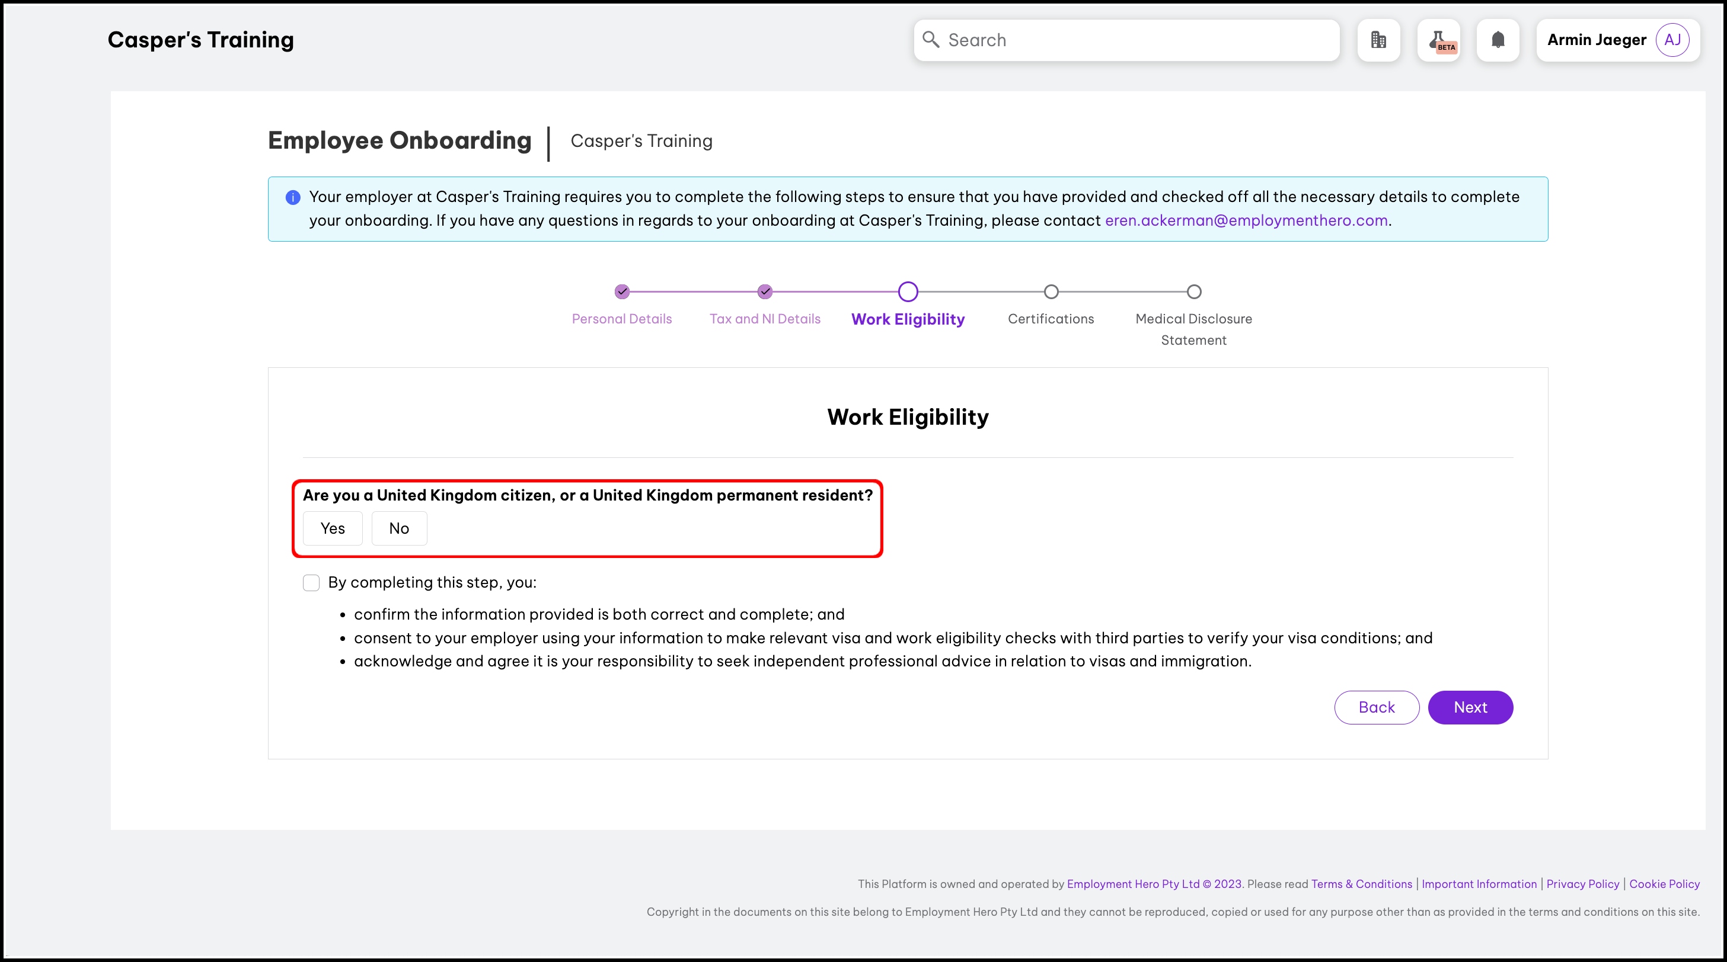The width and height of the screenshot is (1727, 962).
Task: Tick the 'By completing this step' checkbox
Action: click(311, 583)
